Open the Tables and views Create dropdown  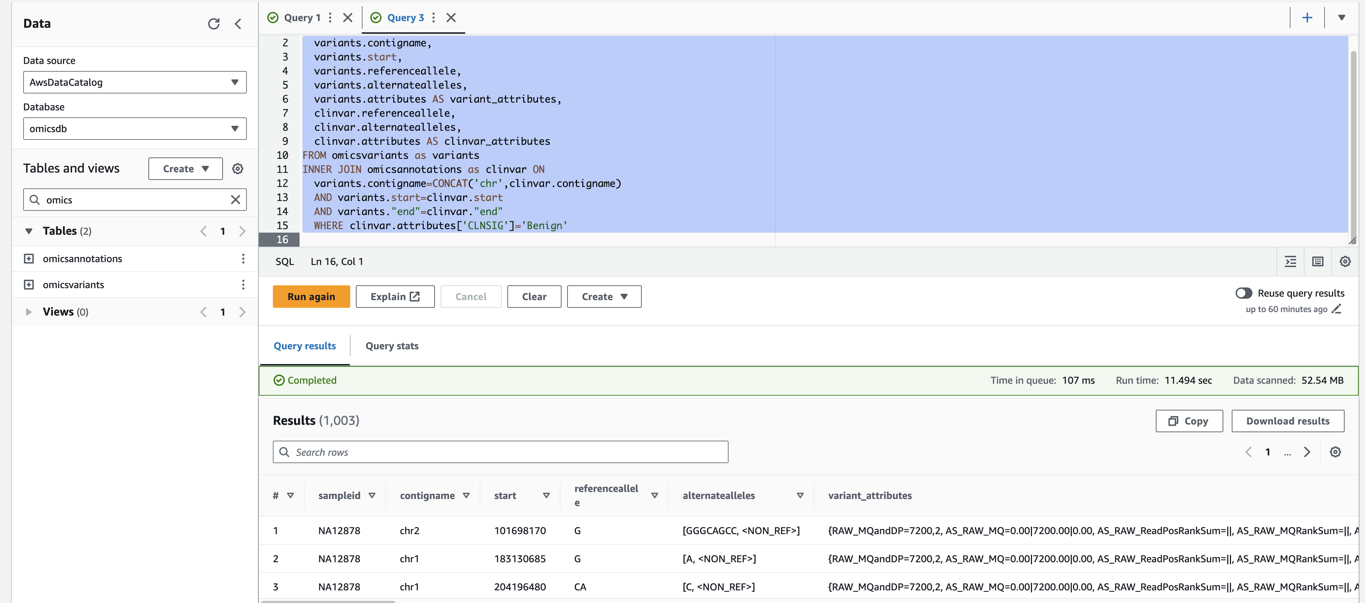185,169
